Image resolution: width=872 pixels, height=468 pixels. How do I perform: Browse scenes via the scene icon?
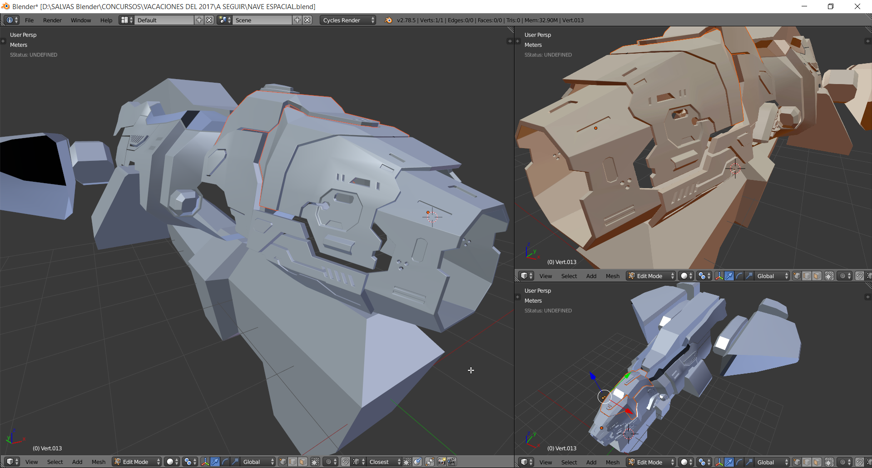point(224,20)
